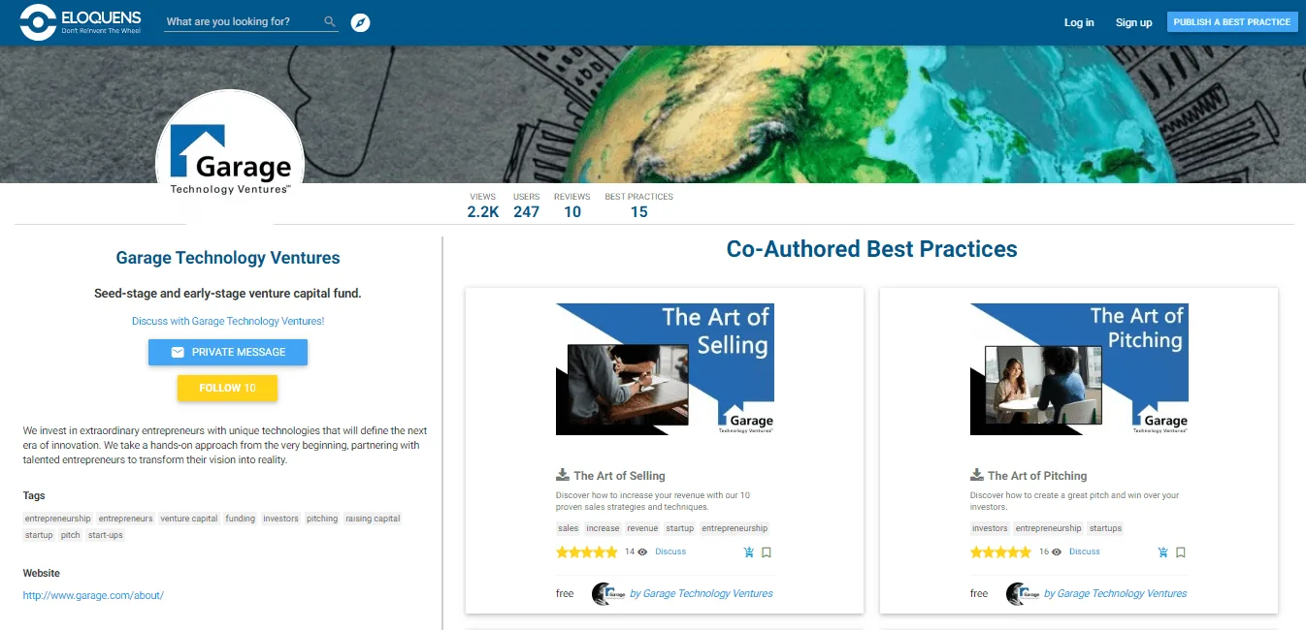Open The Art of Selling cover thumbnail
Image resolution: width=1306 pixels, height=630 pixels.
click(x=665, y=368)
